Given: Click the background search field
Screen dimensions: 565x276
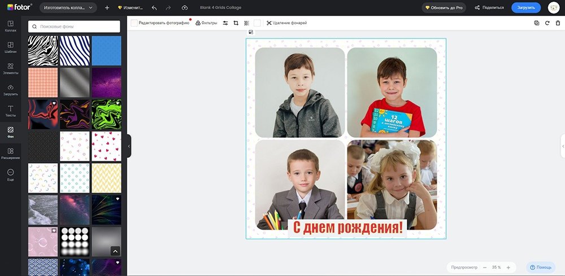Looking at the screenshot, I should tap(74, 27).
